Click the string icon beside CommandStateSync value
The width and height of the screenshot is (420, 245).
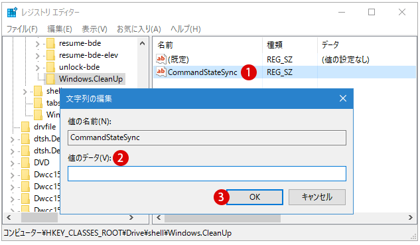click(161, 72)
